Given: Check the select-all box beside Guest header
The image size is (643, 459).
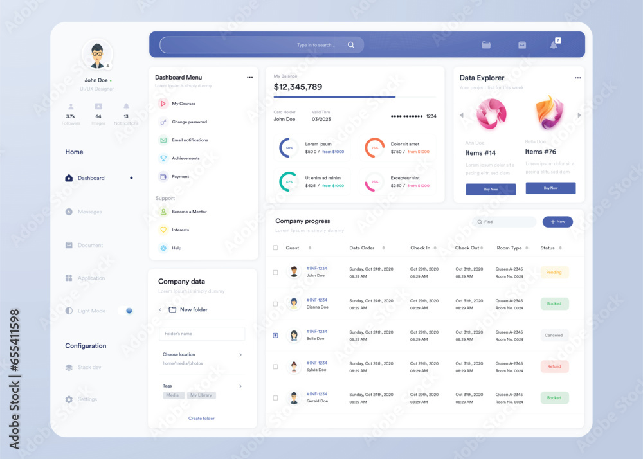Looking at the screenshot, I should pos(276,248).
